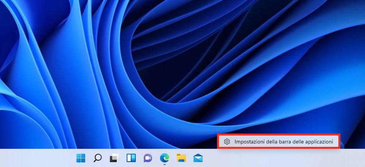The height and width of the screenshot is (167, 365).
Task: Open the Widgets panel icon
Action: [x=131, y=158]
